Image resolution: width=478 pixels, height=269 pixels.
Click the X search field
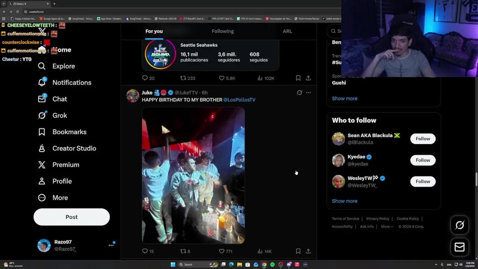tap(335, 31)
